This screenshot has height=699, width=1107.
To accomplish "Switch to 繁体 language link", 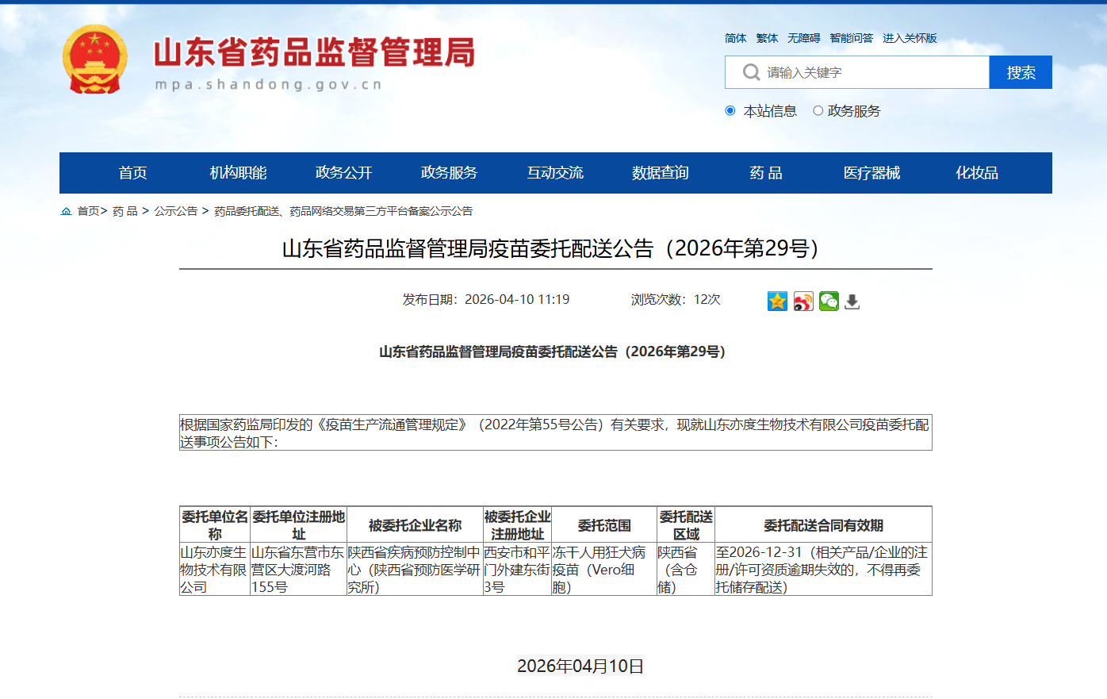I will [767, 38].
